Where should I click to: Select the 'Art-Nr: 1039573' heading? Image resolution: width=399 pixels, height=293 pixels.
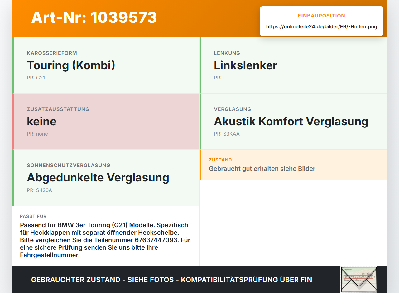(x=94, y=17)
